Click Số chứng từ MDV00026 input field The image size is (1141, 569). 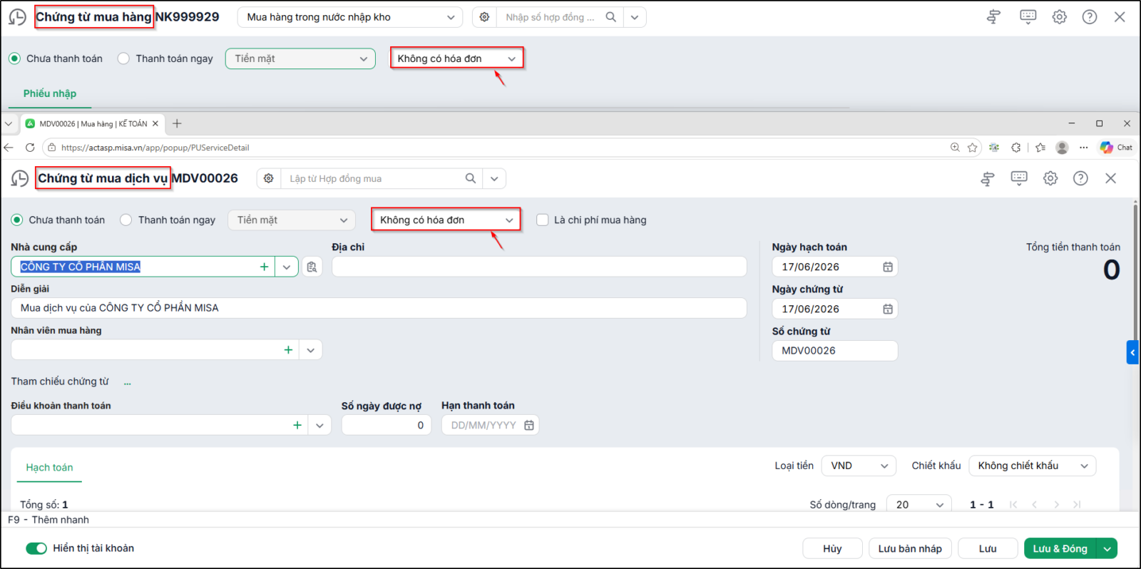pyautogui.click(x=835, y=351)
